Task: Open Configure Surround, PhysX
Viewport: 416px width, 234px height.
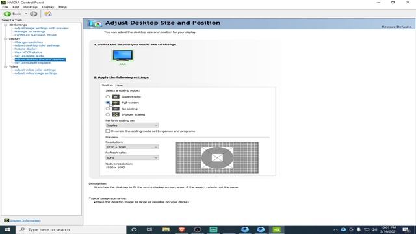Action: [x=35, y=35]
